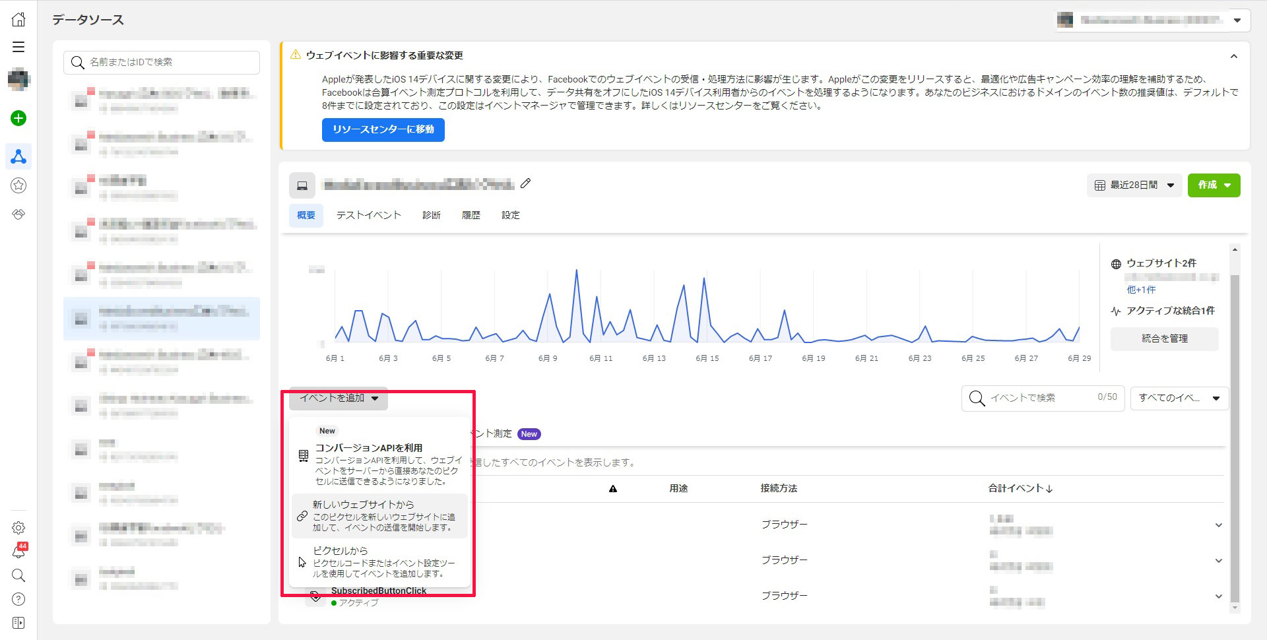1267x640 pixels.
Task: Choose 新しいウェブサイトから menu option
Action: [x=379, y=516]
